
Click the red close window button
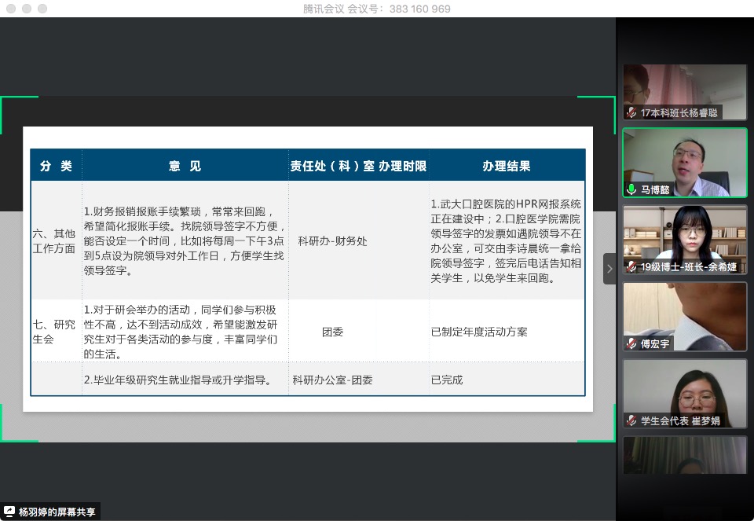click(x=12, y=9)
